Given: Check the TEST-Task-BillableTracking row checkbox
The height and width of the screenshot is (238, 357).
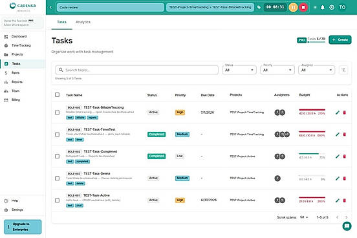Looking at the screenshot, I should tap(57, 113).
